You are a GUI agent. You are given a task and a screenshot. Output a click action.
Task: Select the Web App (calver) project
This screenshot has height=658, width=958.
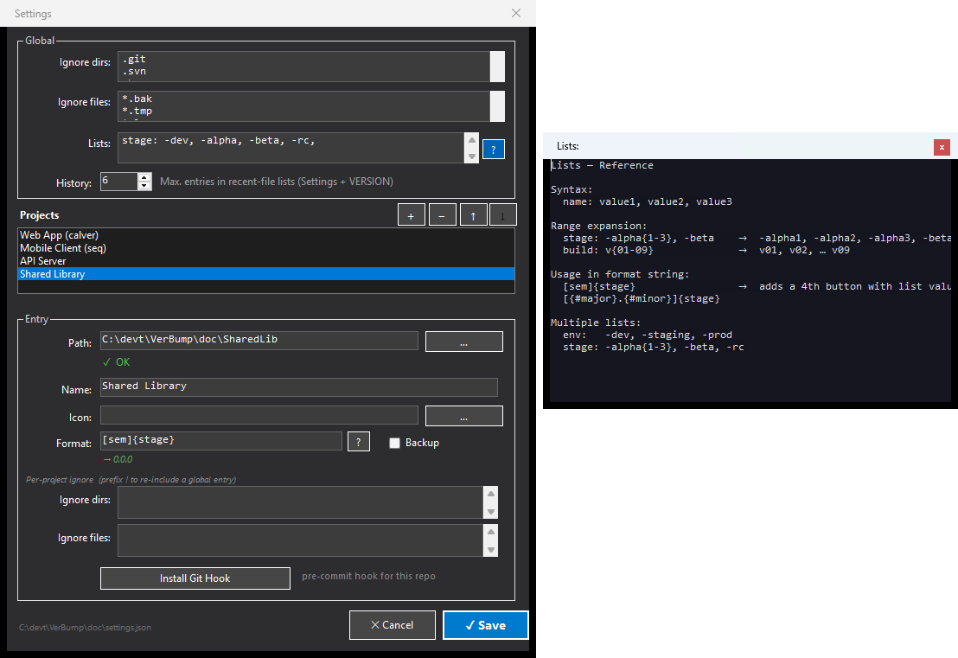266,235
